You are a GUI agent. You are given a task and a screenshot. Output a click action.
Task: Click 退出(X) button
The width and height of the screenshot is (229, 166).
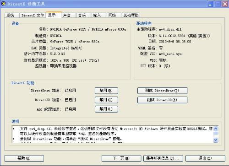[205, 158]
